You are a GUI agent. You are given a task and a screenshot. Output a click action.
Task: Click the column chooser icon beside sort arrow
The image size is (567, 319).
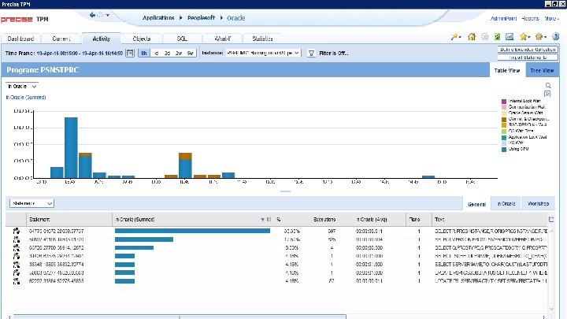point(269,220)
